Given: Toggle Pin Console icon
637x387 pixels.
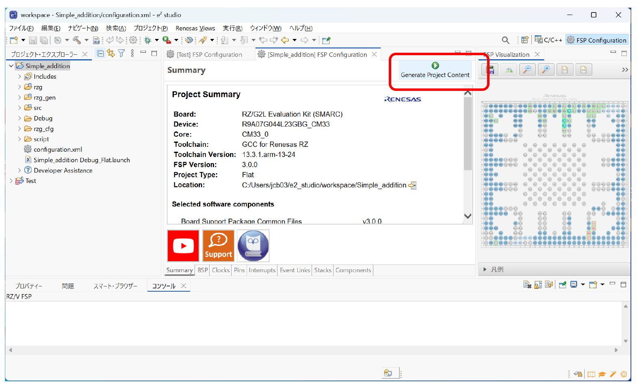Looking at the screenshot, I should (562, 285).
